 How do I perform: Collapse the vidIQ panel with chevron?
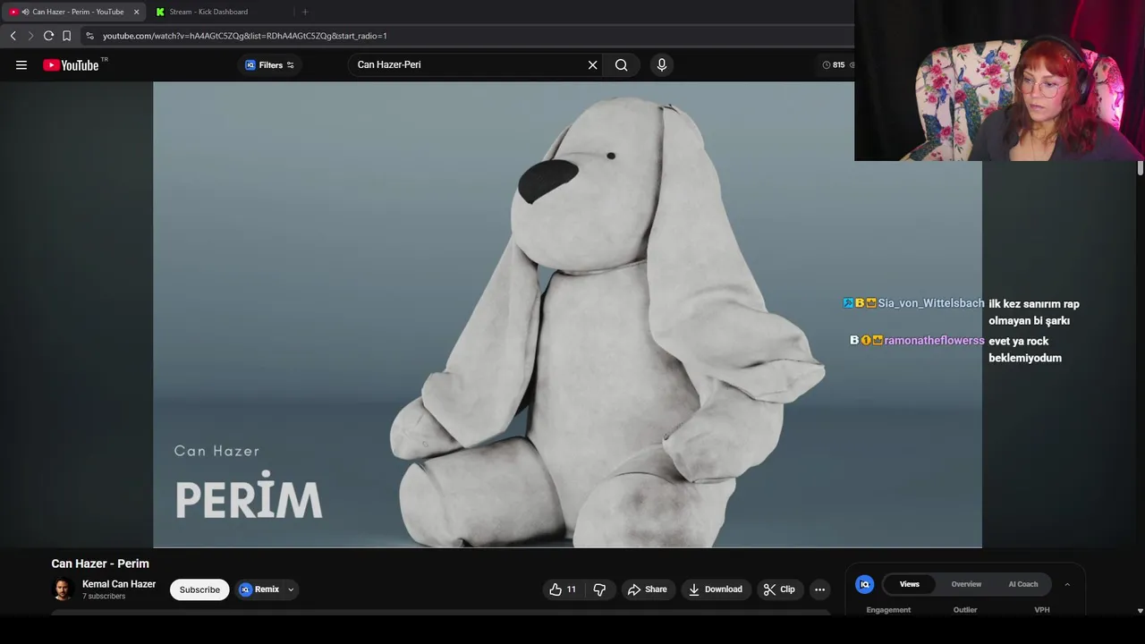(x=1066, y=584)
